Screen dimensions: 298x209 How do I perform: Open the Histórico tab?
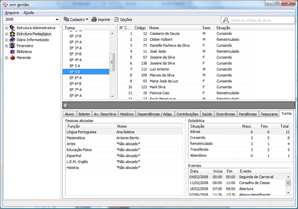click(x=127, y=114)
